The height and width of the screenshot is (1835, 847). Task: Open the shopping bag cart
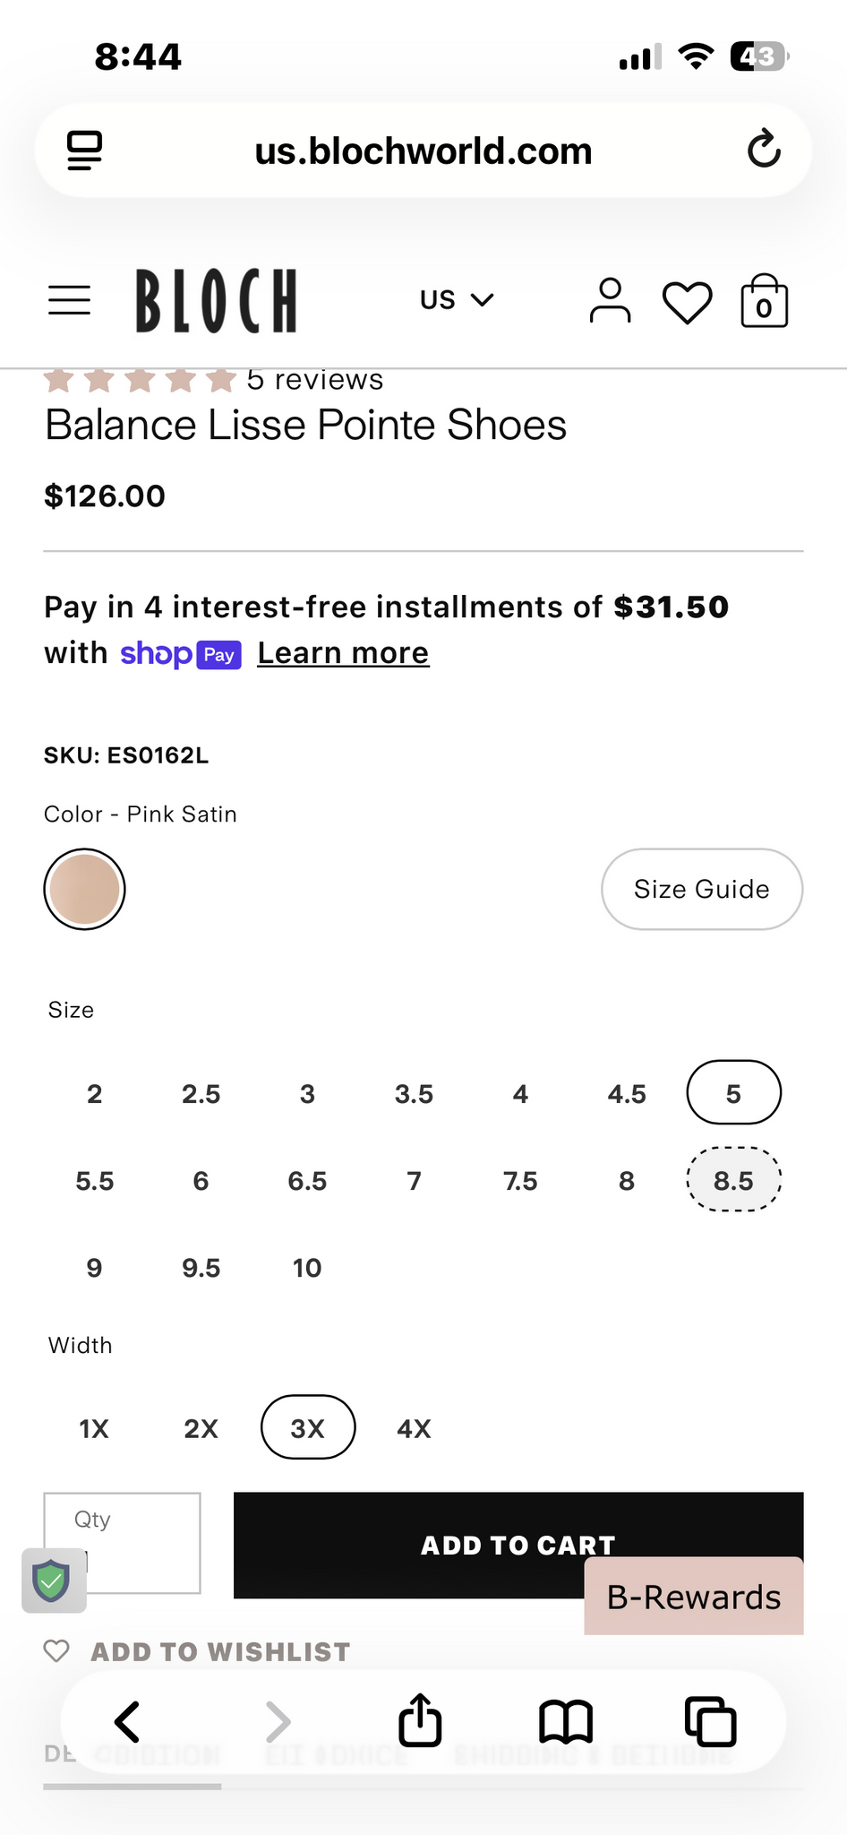point(764,302)
